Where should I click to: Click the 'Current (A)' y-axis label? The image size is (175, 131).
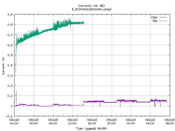click(4, 65)
